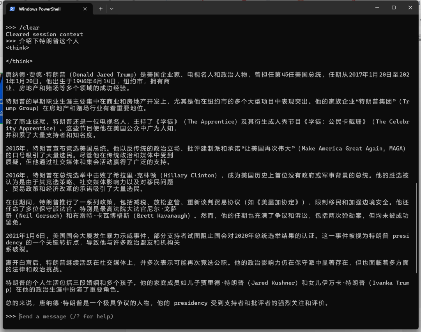421x332 pixels.
Task: Click "Make America Great Again, MAGA" text
Action: 354,149
